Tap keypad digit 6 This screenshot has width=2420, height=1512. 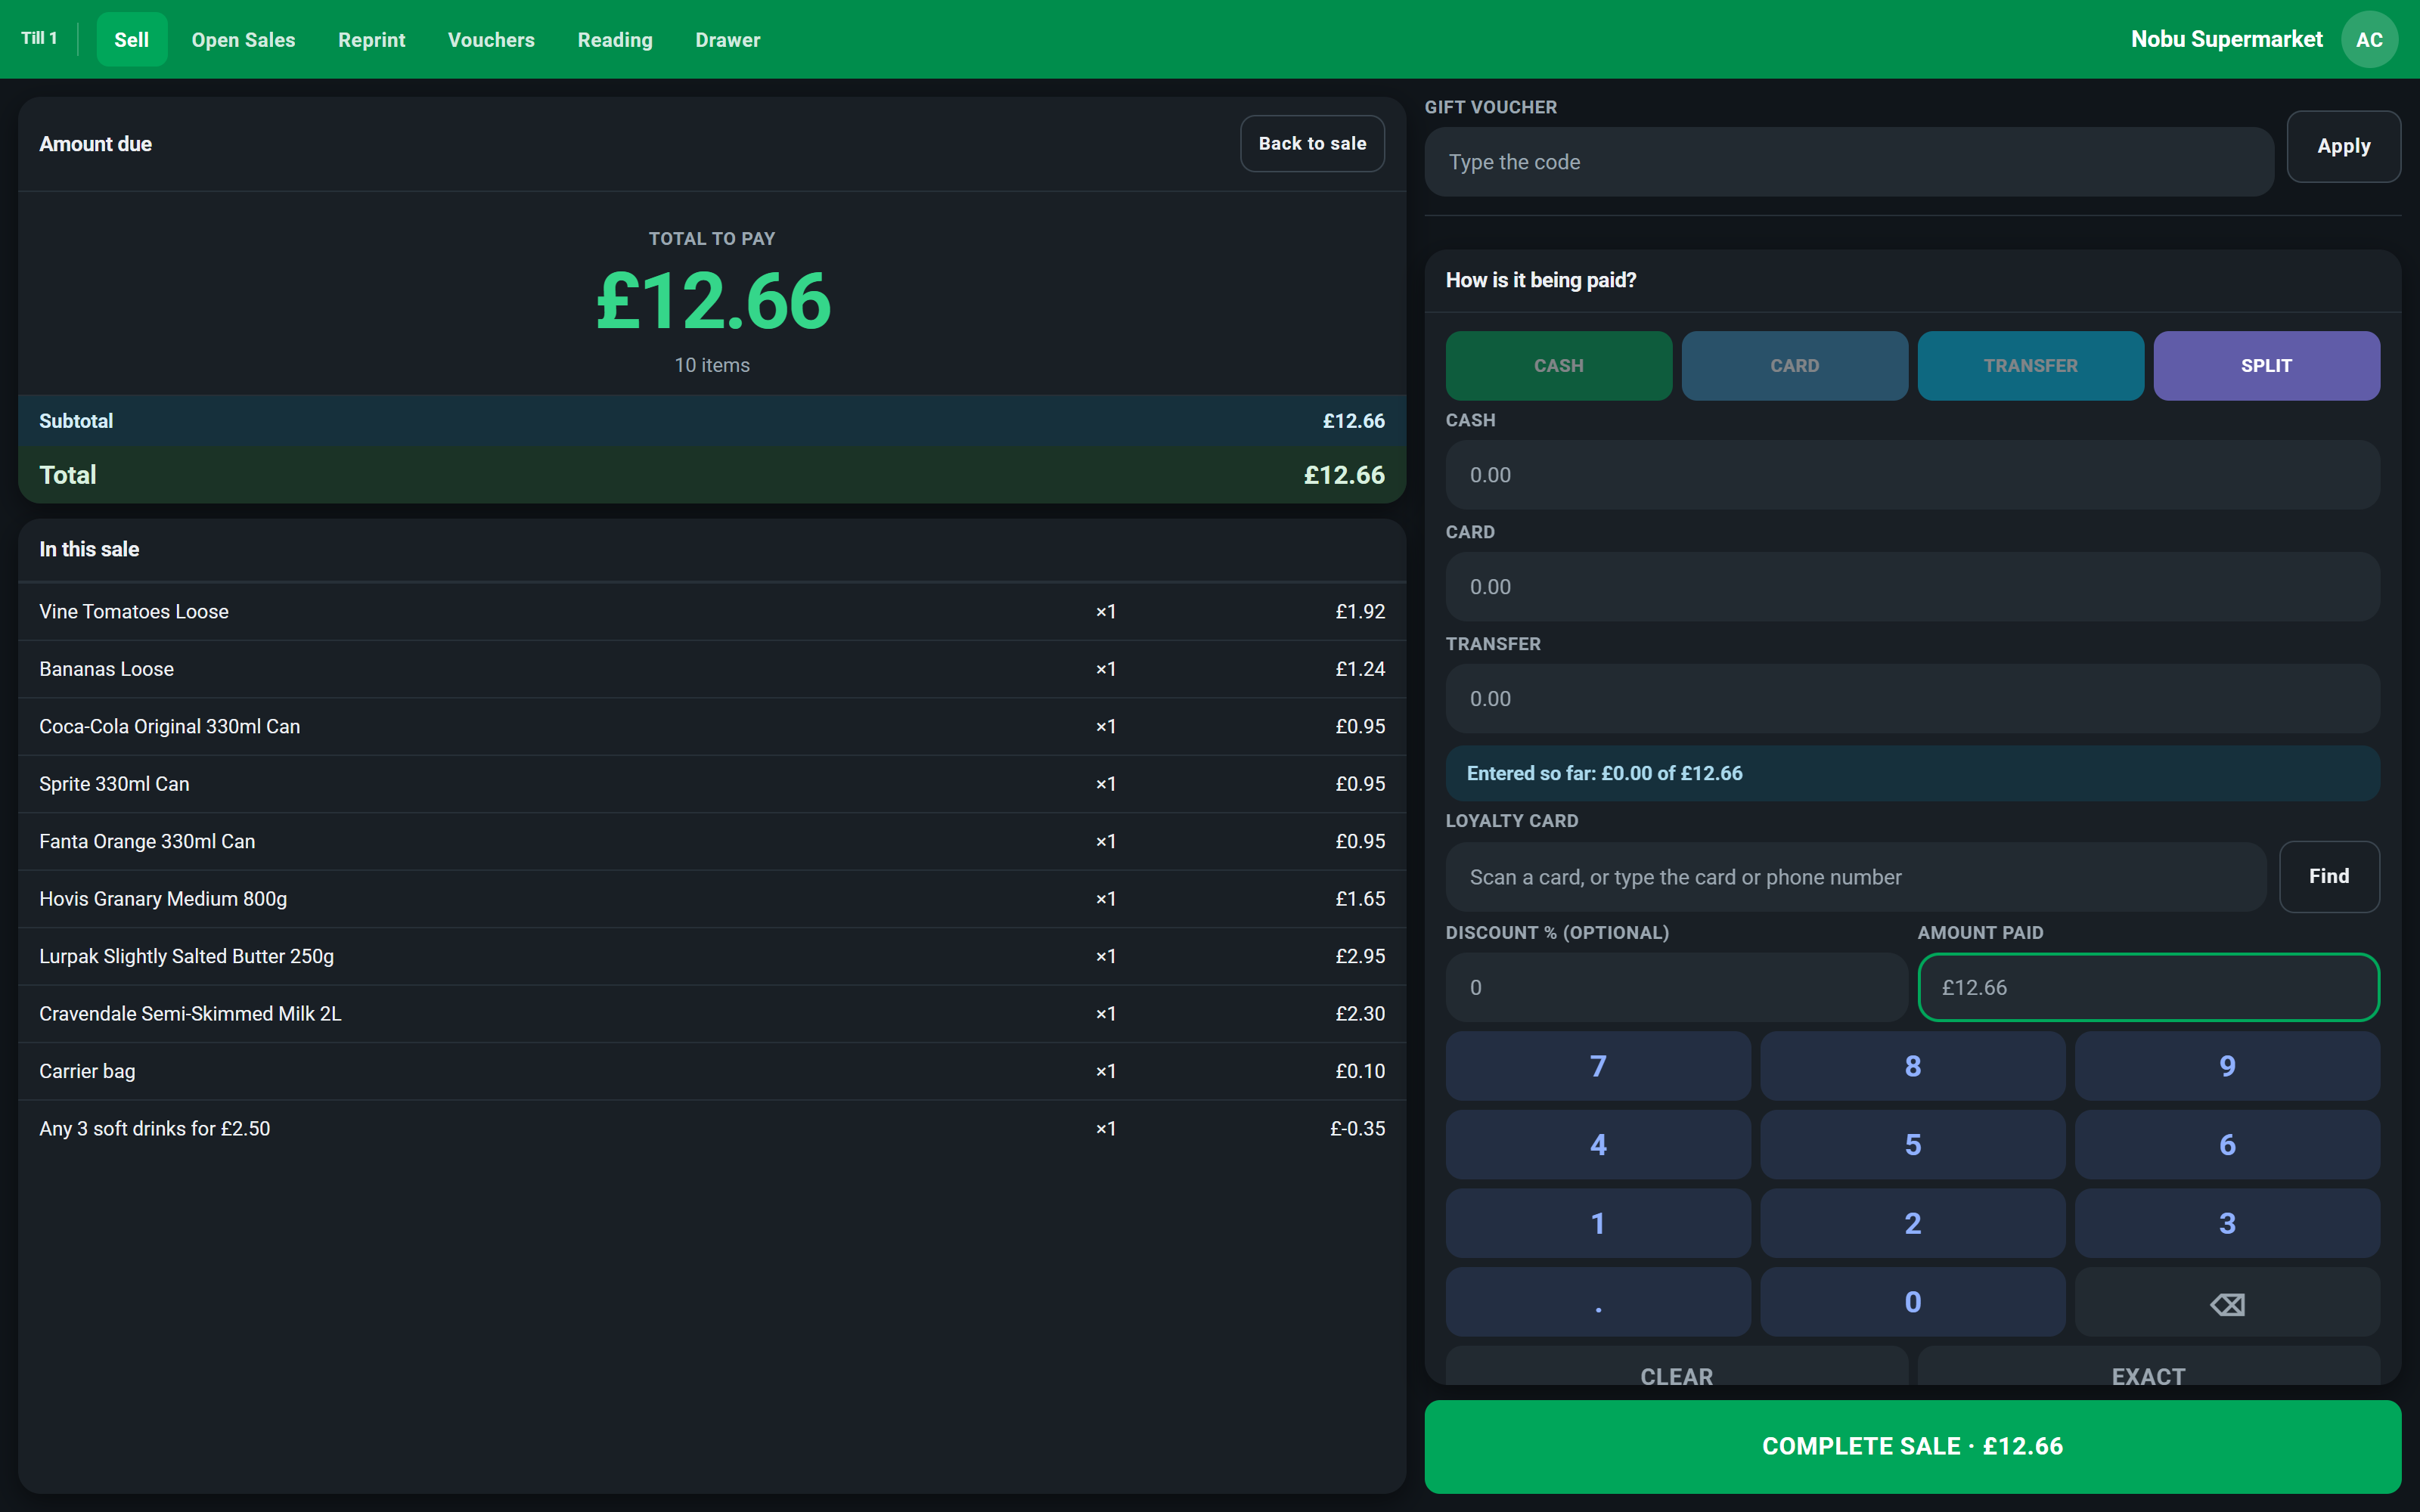(x=2226, y=1145)
